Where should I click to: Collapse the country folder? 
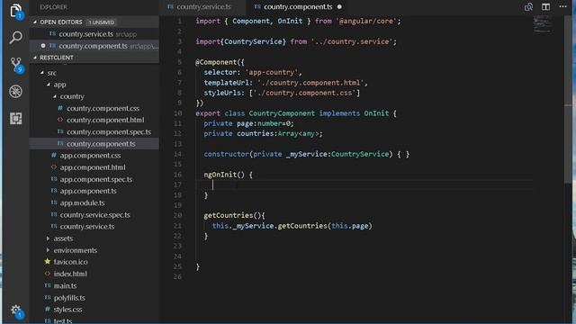55,96
